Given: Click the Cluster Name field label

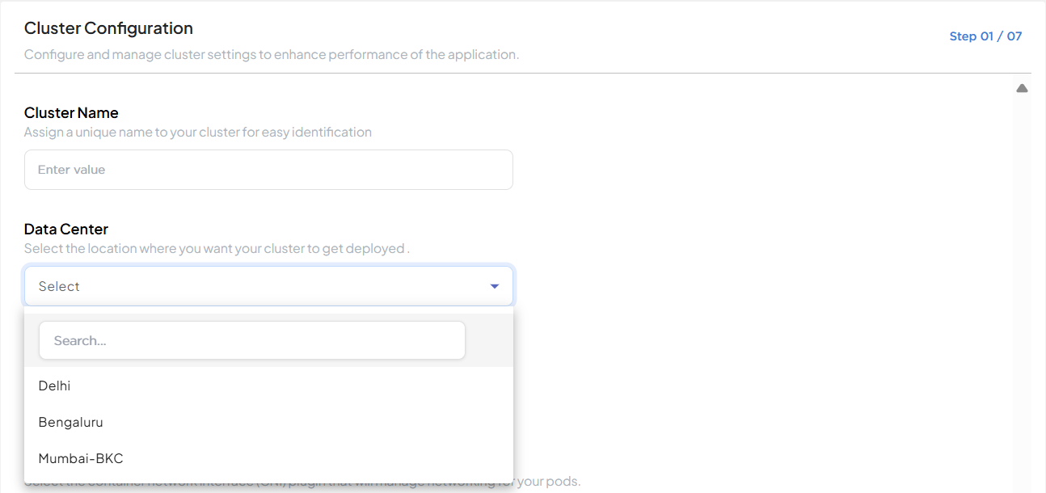Looking at the screenshot, I should click(x=71, y=112).
